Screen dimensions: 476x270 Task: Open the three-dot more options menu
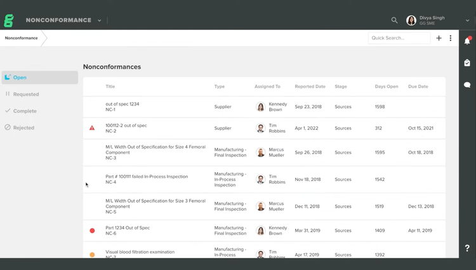click(451, 38)
